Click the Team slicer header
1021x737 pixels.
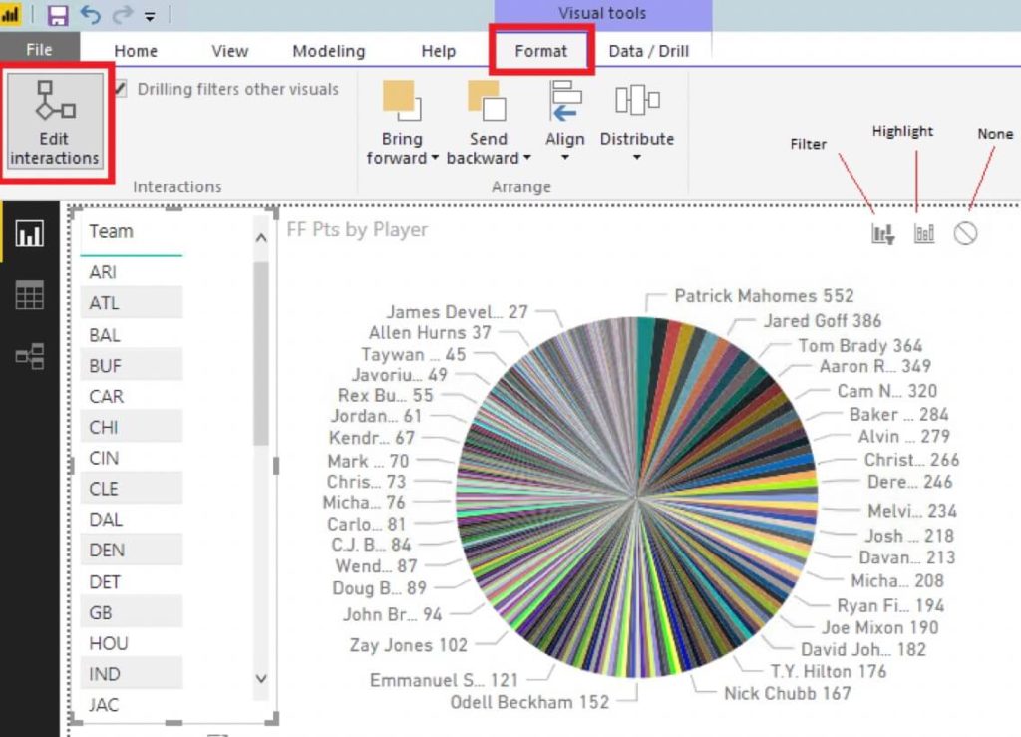(112, 231)
